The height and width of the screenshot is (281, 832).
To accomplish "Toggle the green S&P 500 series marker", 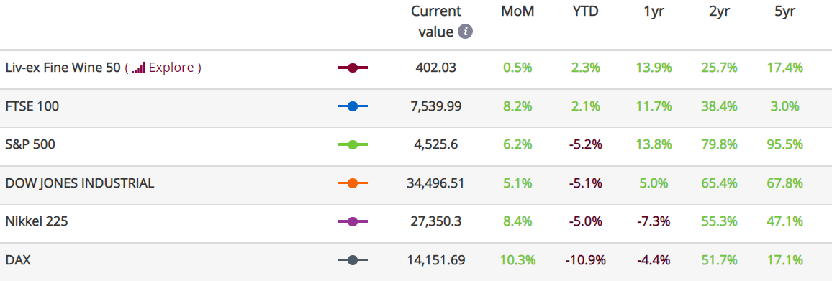I will 353,144.
